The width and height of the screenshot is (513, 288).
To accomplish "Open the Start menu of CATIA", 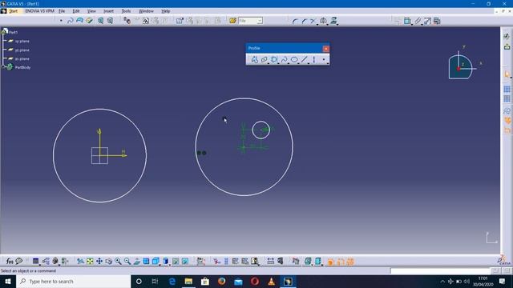I will [x=13, y=11].
